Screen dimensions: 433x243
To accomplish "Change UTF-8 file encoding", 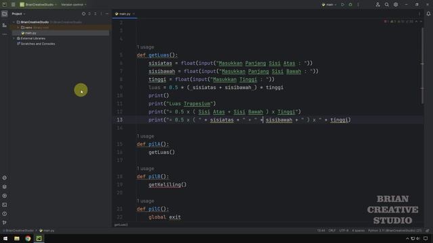I will point(344,231).
